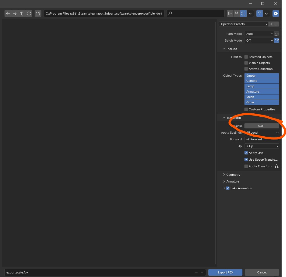Create a new folder
This screenshot has height=277, width=286.
point(38,13)
